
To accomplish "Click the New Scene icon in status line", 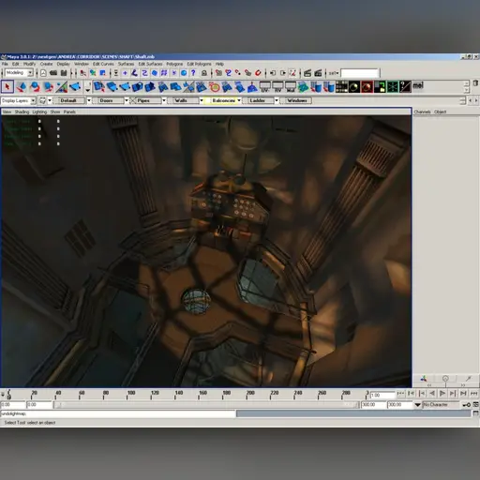I will tap(43, 73).
